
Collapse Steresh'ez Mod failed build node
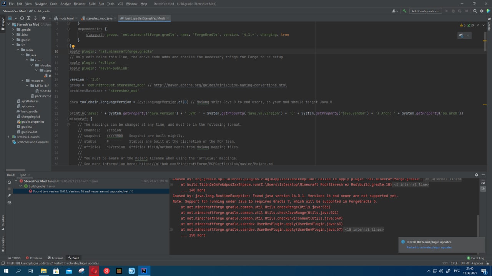(16, 181)
